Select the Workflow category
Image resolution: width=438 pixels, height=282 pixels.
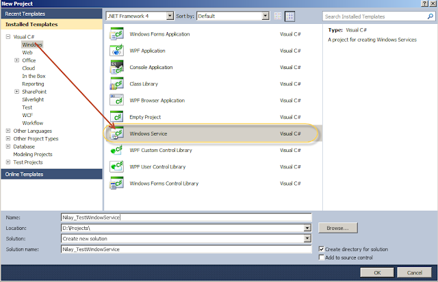[x=33, y=123]
